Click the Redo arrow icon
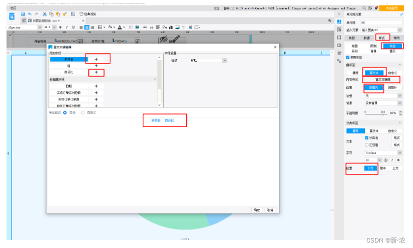 tap(36, 14)
